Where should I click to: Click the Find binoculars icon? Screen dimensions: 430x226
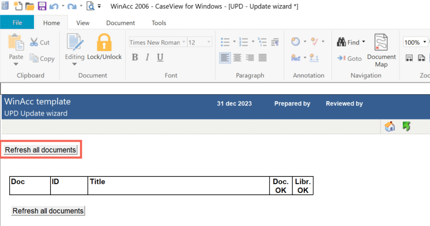(x=341, y=42)
